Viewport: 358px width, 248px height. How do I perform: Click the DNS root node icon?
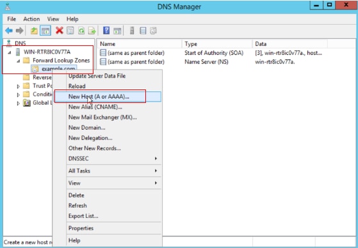[x=9, y=43]
